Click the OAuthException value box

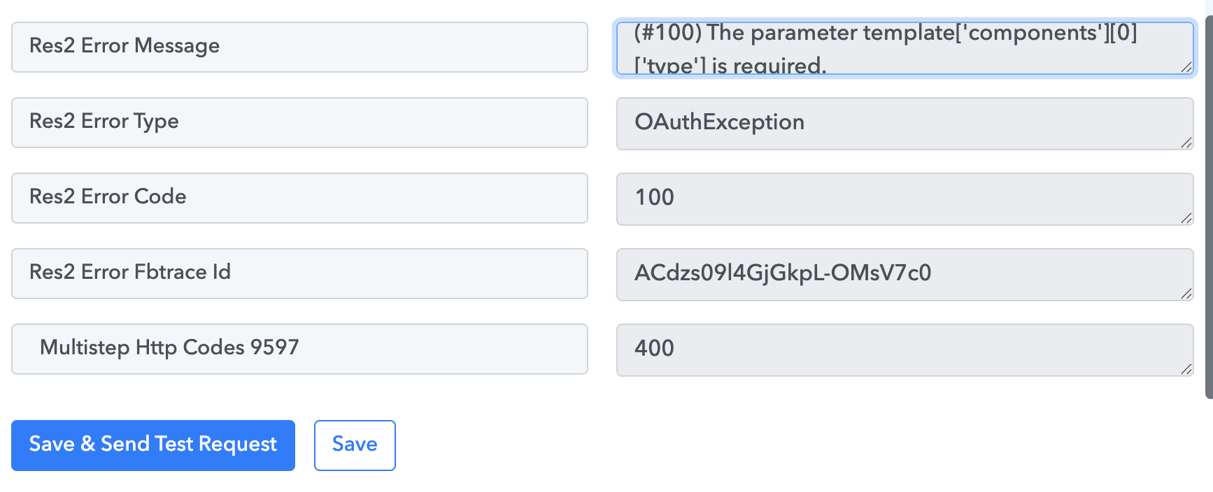pyautogui.click(x=904, y=123)
